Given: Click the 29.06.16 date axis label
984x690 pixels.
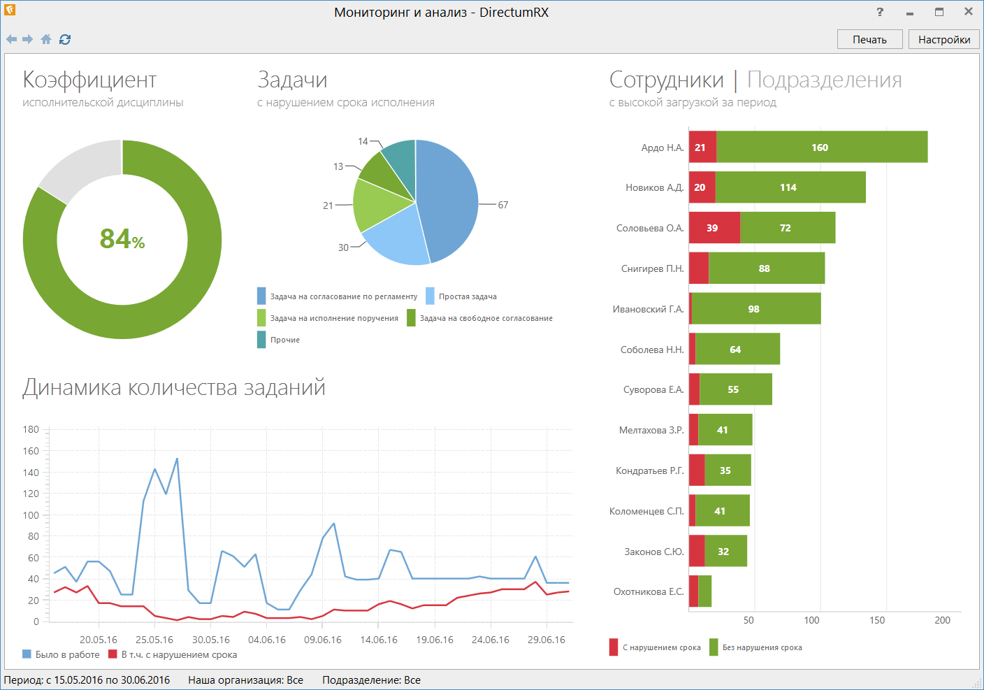Looking at the screenshot, I should (547, 640).
